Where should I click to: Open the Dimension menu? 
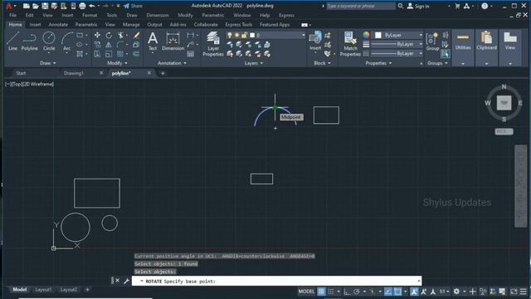pyautogui.click(x=158, y=15)
